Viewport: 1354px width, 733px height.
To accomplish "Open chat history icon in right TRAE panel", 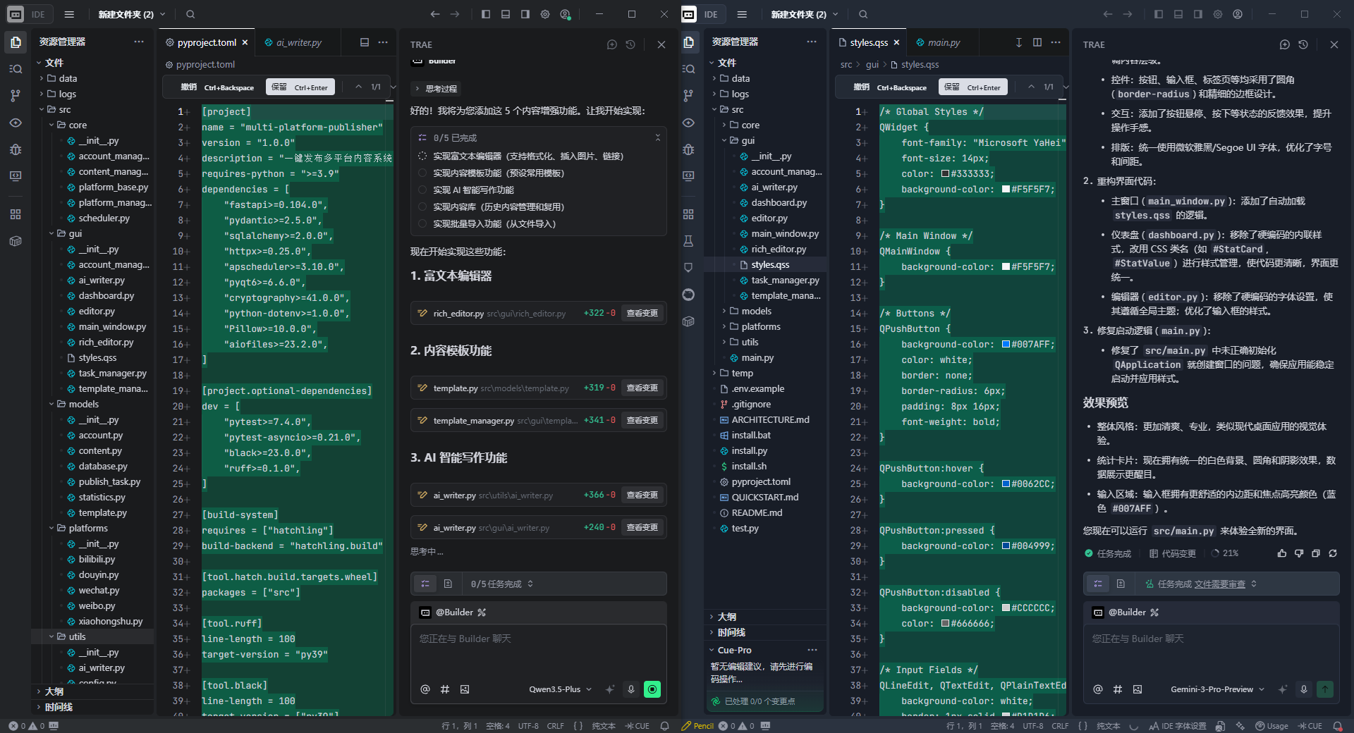I will 1303,44.
